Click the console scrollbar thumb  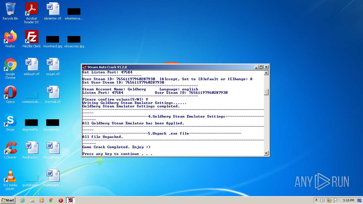tap(266, 92)
